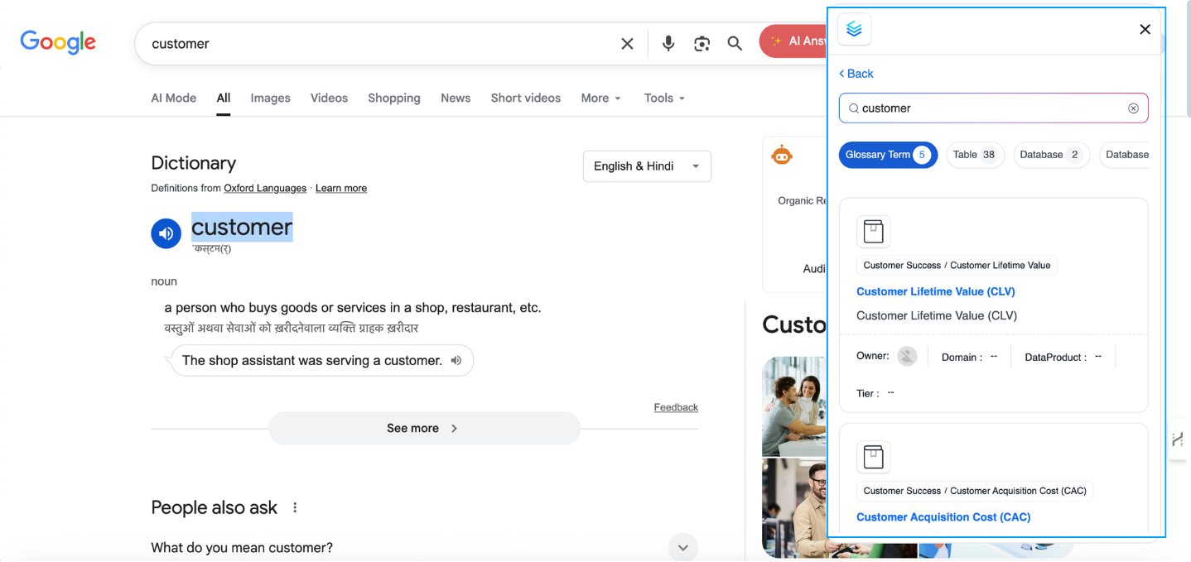Play pronunciation of the word customer
The height and width of the screenshot is (562, 1191).
(x=166, y=233)
